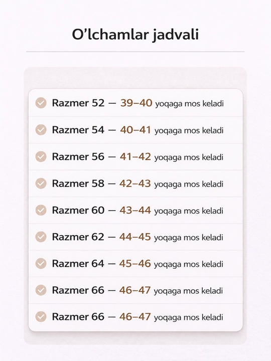Click "yoqaga mos keladi" in Razmer 62 row
Screen dimensions: 271x361
click(x=189, y=238)
